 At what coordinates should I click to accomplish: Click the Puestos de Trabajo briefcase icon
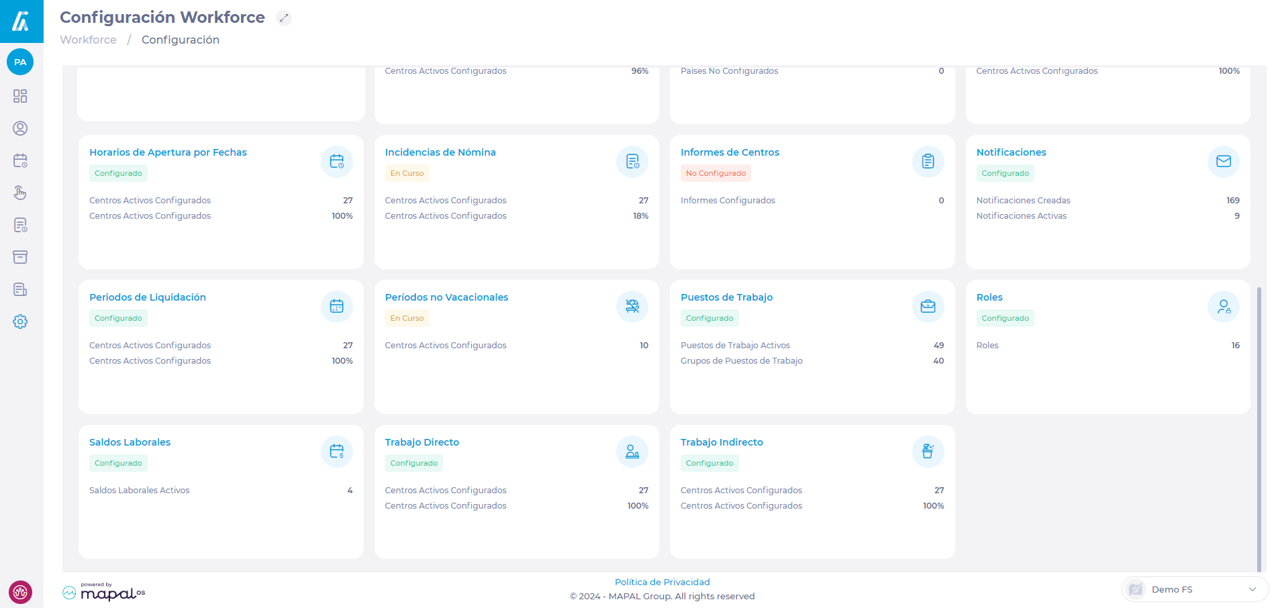click(x=928, y=307)
